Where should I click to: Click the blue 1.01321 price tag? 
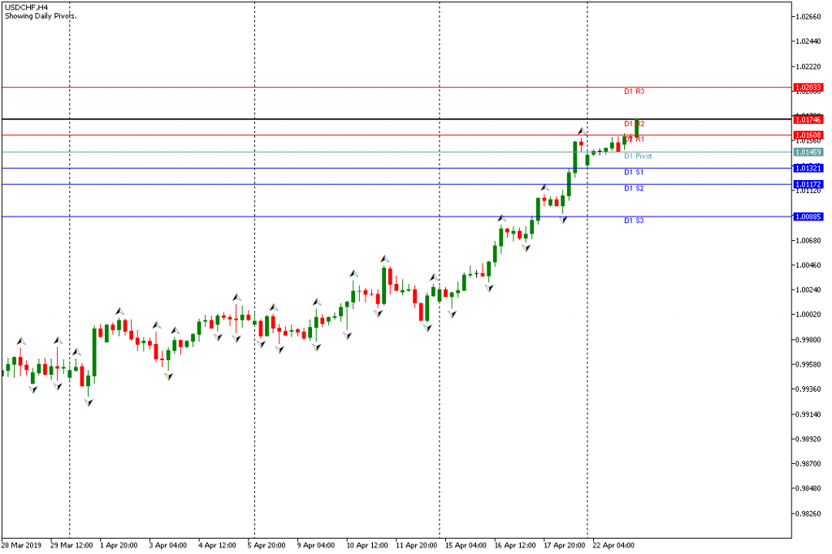point(808,168)
